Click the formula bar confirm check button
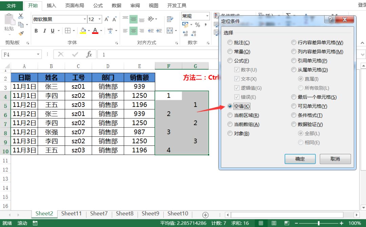Viewport: 366px width, 227px height. 75,54
